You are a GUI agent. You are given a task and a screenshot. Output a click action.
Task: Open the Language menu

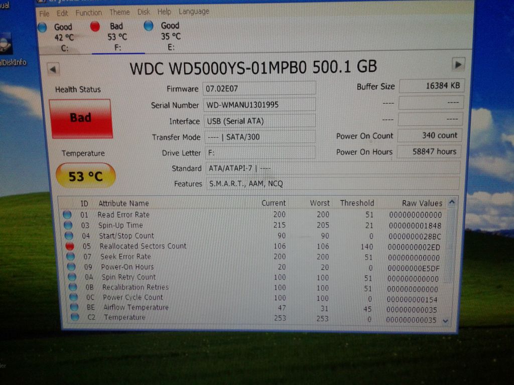click(x=194, y=12)
